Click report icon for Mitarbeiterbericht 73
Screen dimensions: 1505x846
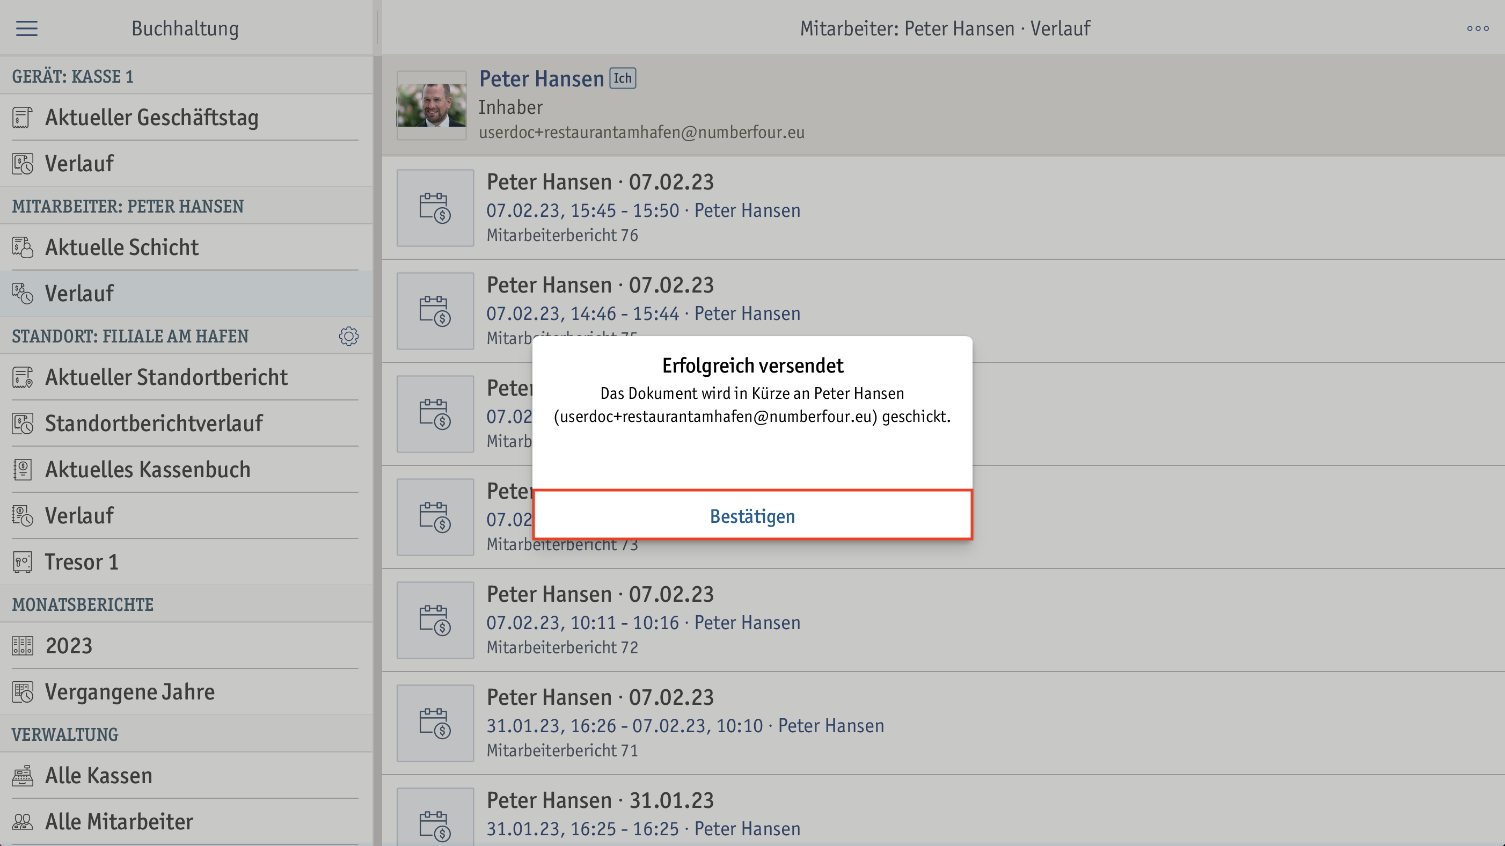pos(435,517)
